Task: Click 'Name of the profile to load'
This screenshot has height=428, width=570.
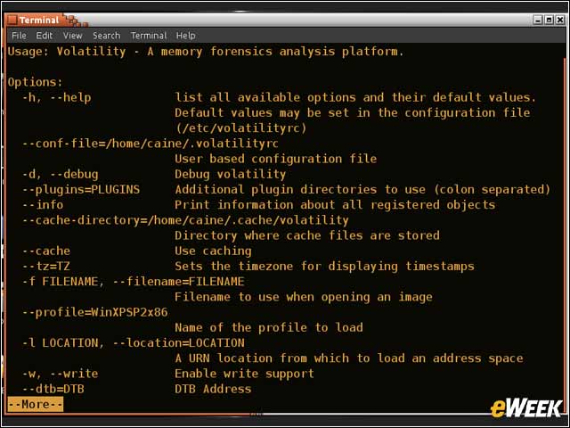Action: click(x=269, y=327)
